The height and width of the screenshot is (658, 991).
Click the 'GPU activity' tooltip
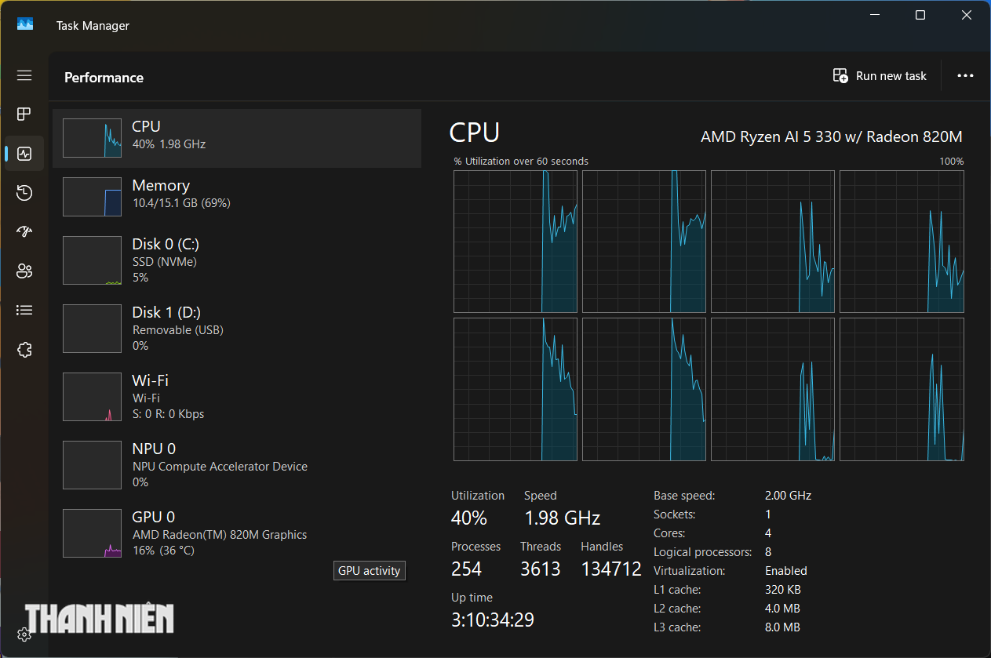pos(369,571)
